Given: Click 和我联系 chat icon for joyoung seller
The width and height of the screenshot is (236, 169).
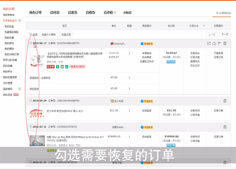Looking at the screenshot, I should coord(146,43).
